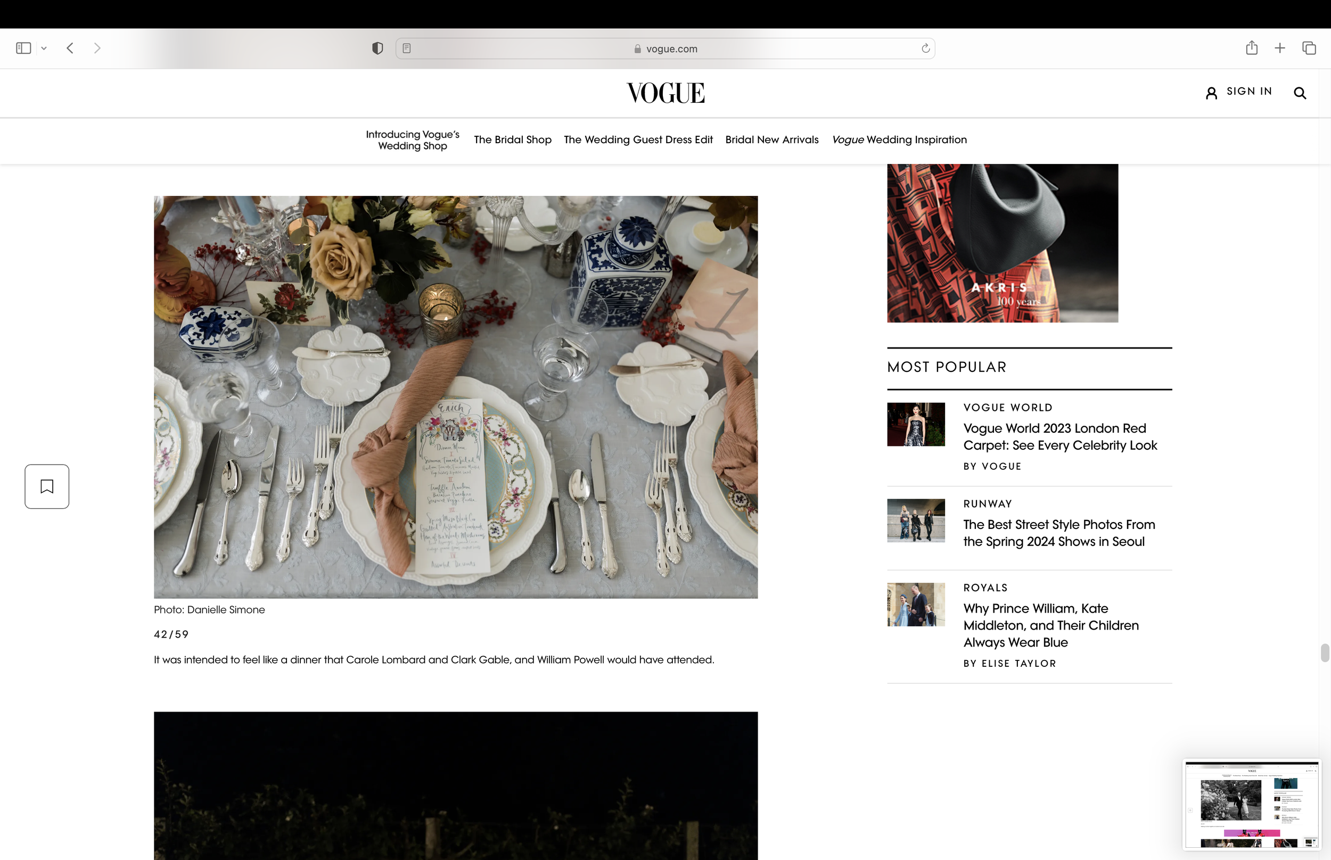The height and width of the screenshot is (860, 1331).
Task: Select The Wedding Guest Dress Edit
Action: pos(638,139)
